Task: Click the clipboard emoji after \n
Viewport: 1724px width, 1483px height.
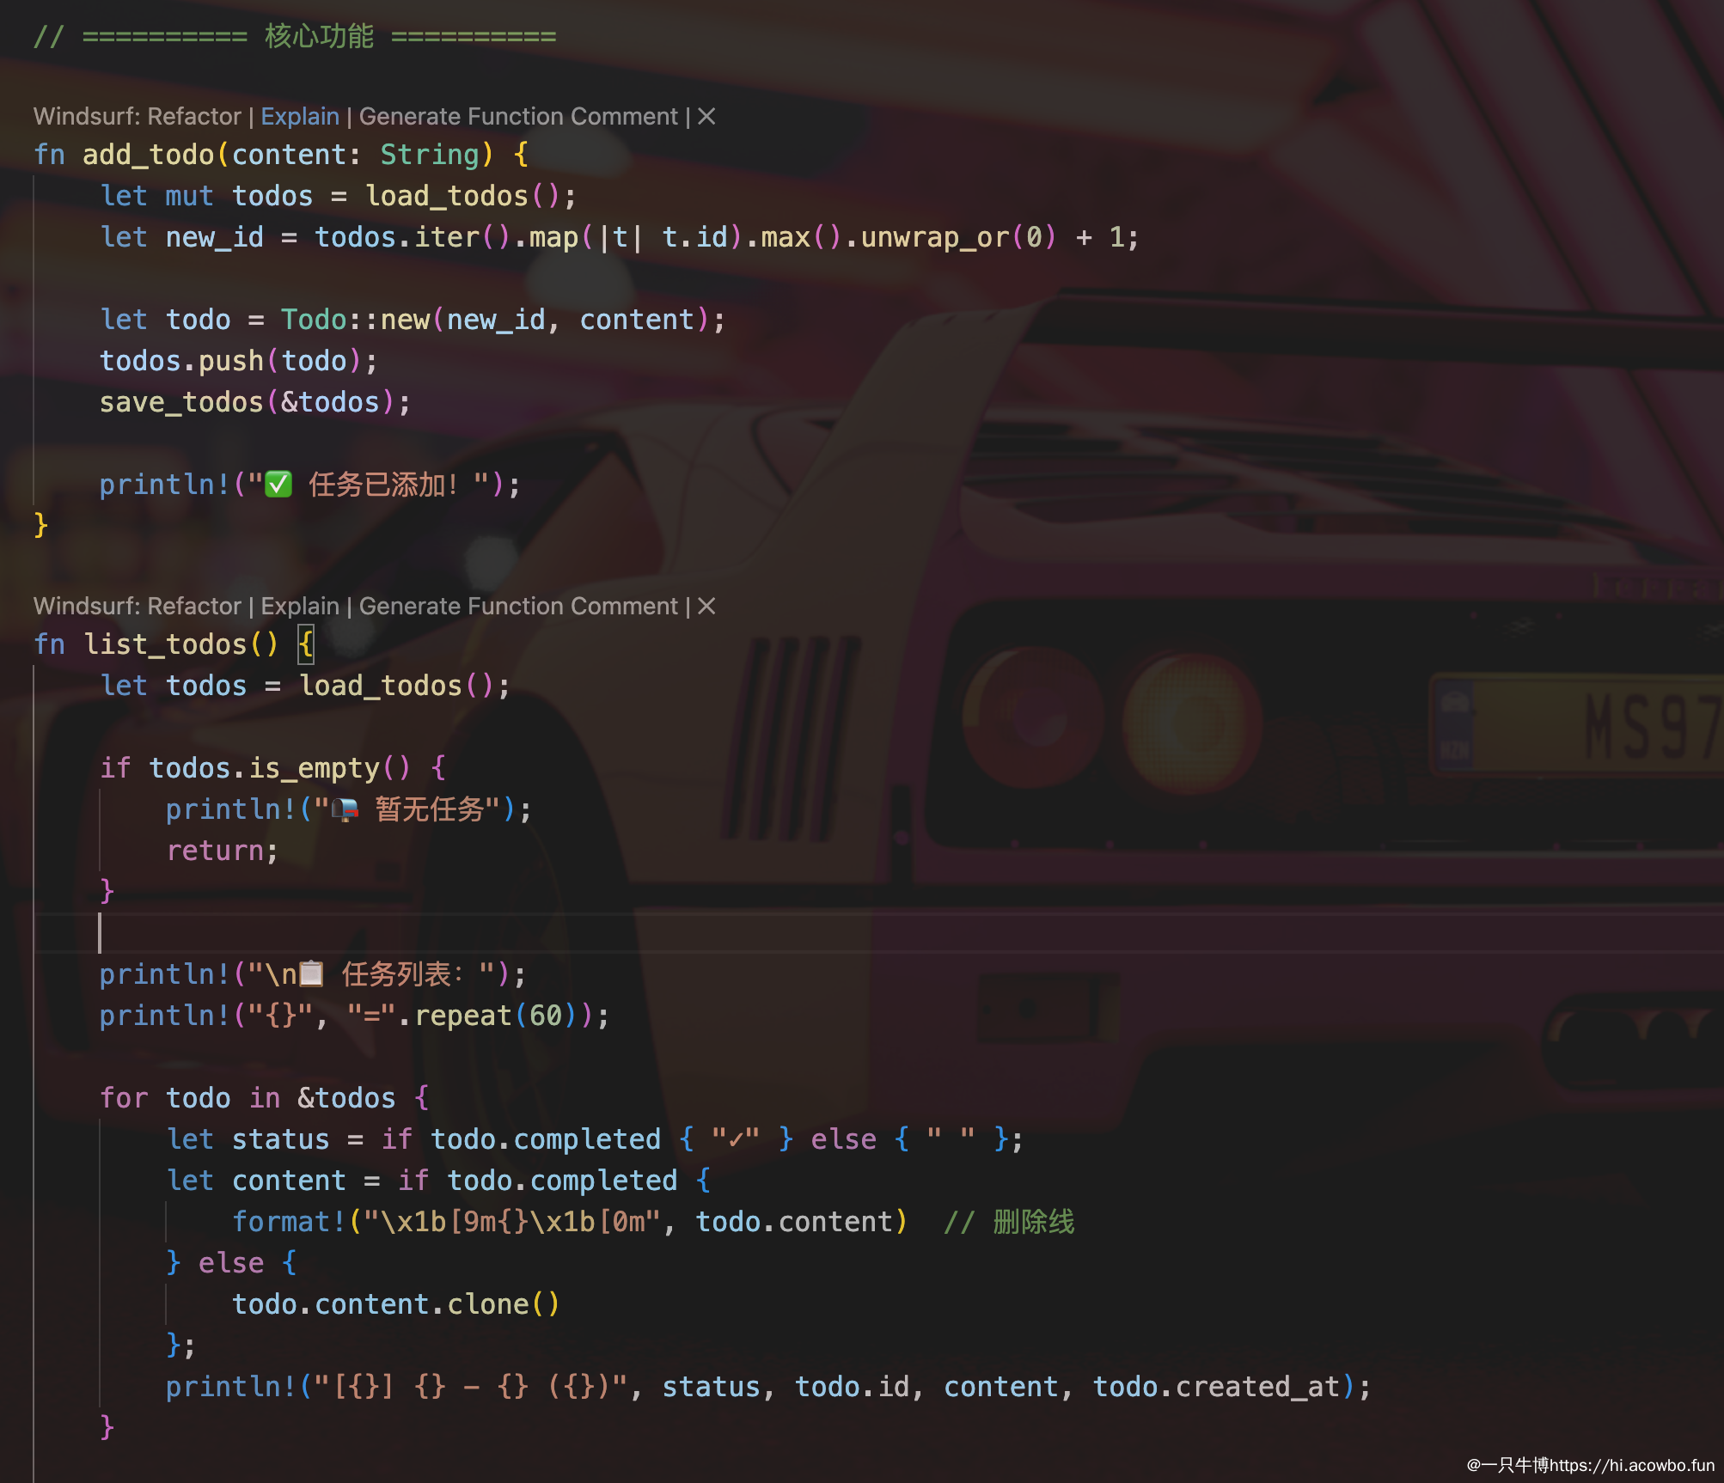Action: 311,974
